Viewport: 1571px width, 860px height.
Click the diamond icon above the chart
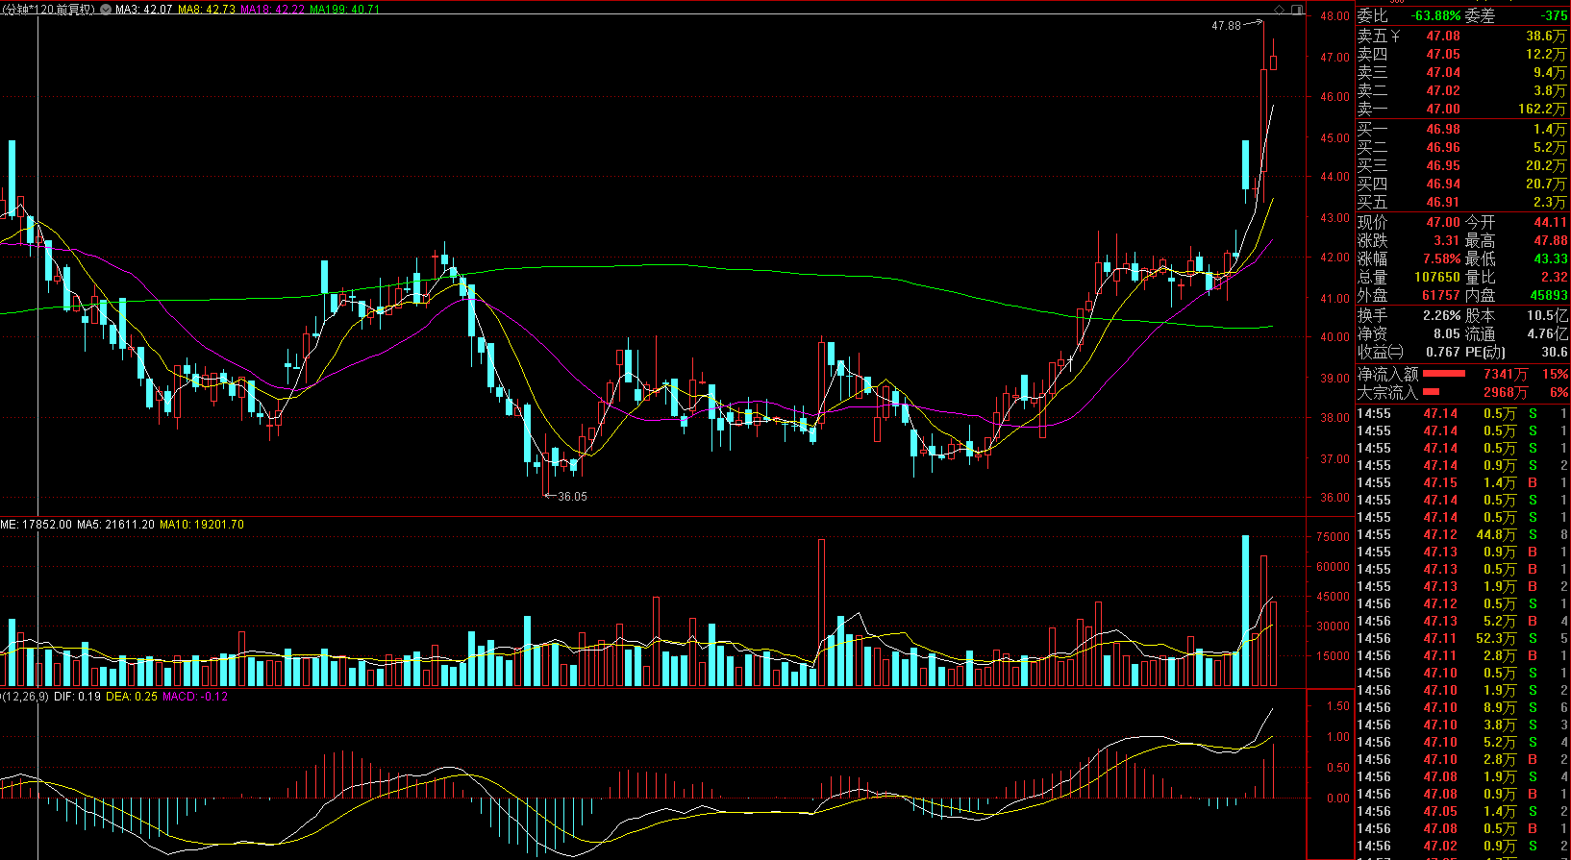[x=1279, y=10]
